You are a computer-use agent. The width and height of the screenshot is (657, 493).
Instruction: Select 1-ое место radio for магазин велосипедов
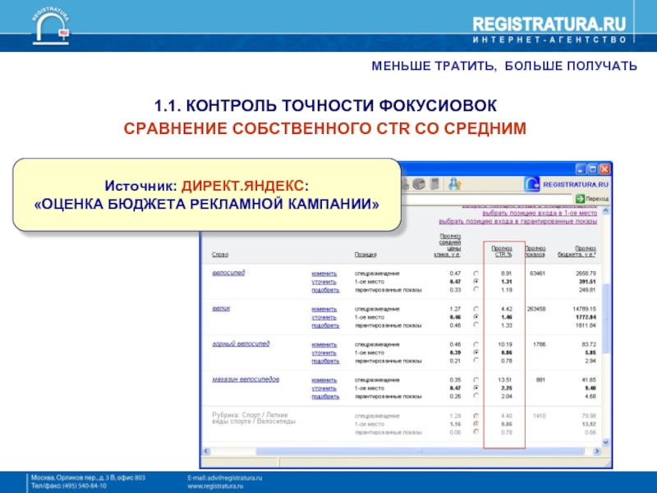pos(476,388)
